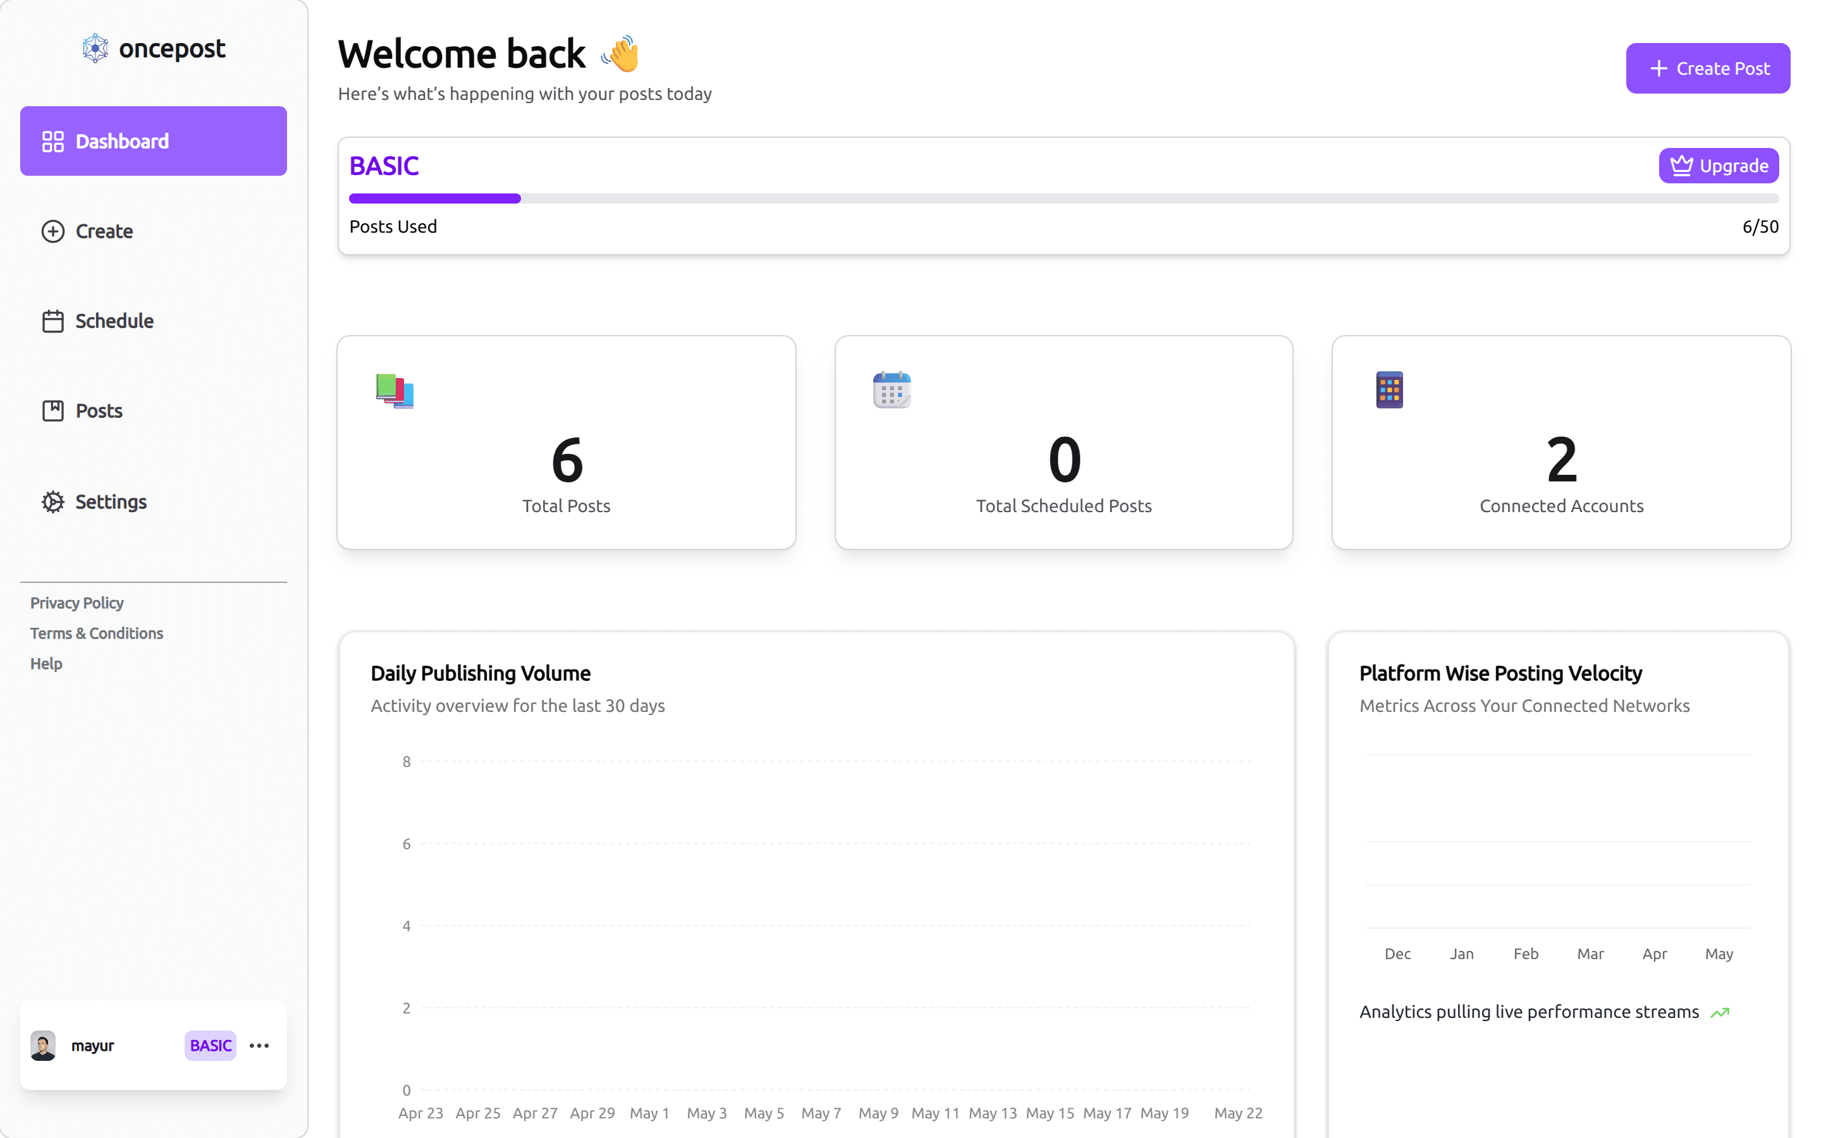Click the May 22 axis label

coord(1239,1113)
